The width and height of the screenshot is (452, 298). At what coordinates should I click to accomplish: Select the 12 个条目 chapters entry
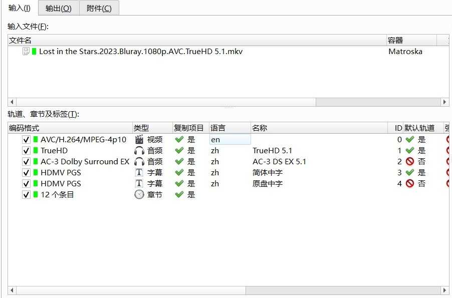tap(57, 195)
